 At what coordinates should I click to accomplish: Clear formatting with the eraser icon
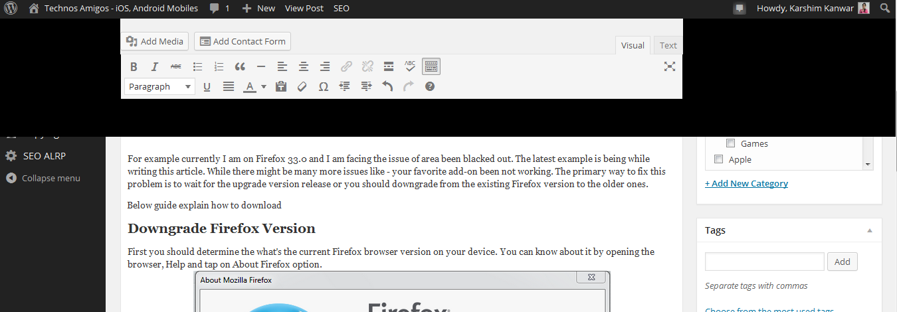click(302, 86)
